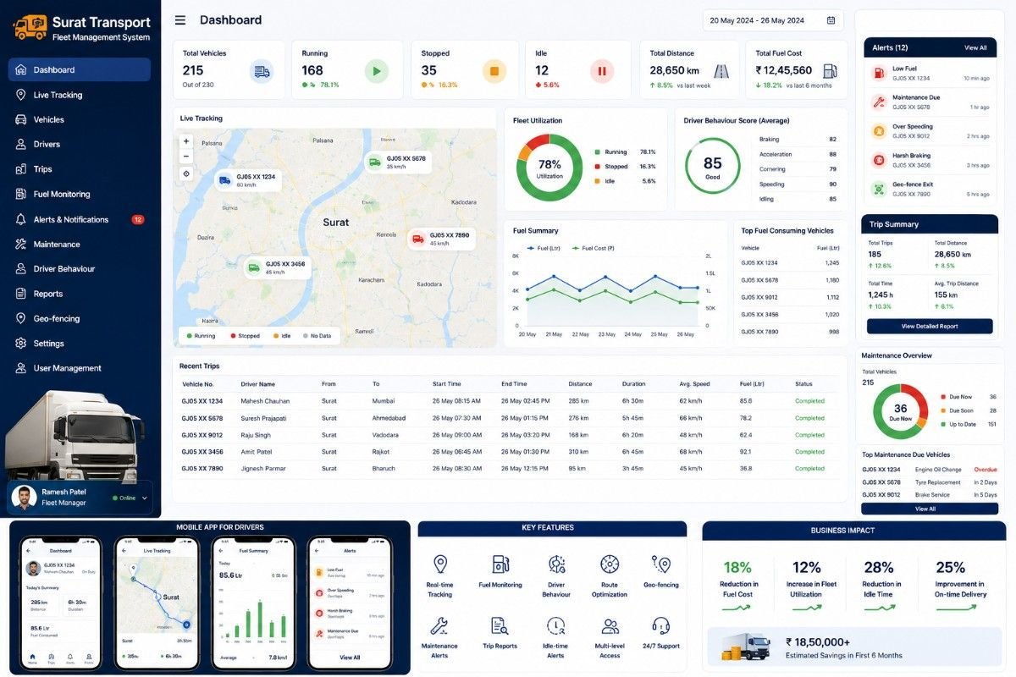Click the red Idle pause icon

(602, 71)
